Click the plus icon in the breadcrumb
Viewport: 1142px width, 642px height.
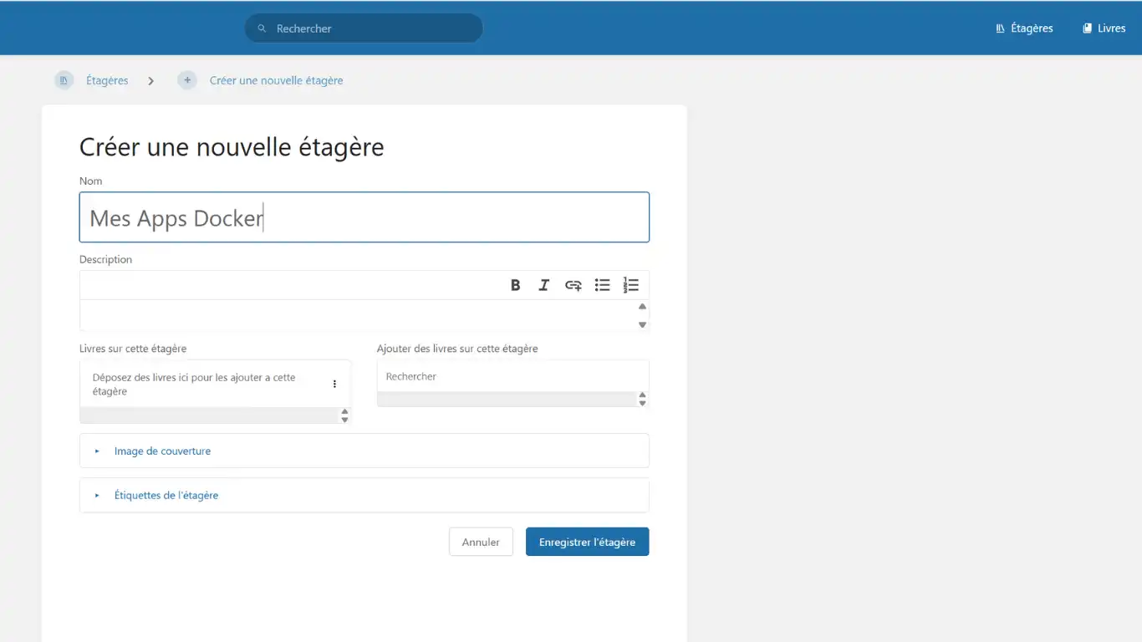[x=187, y=79]
